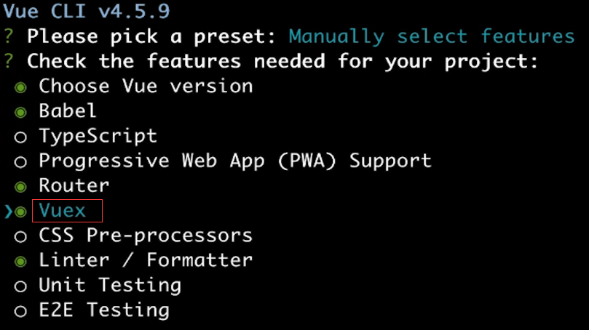Screen dimensions: 589x330
Task: Check the Progressive Web App circle
Action: (x=20, y=162)
